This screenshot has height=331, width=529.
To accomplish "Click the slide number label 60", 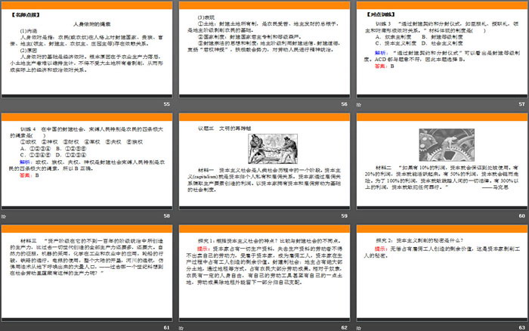I will pyautogui.click(x=522, y=215).
